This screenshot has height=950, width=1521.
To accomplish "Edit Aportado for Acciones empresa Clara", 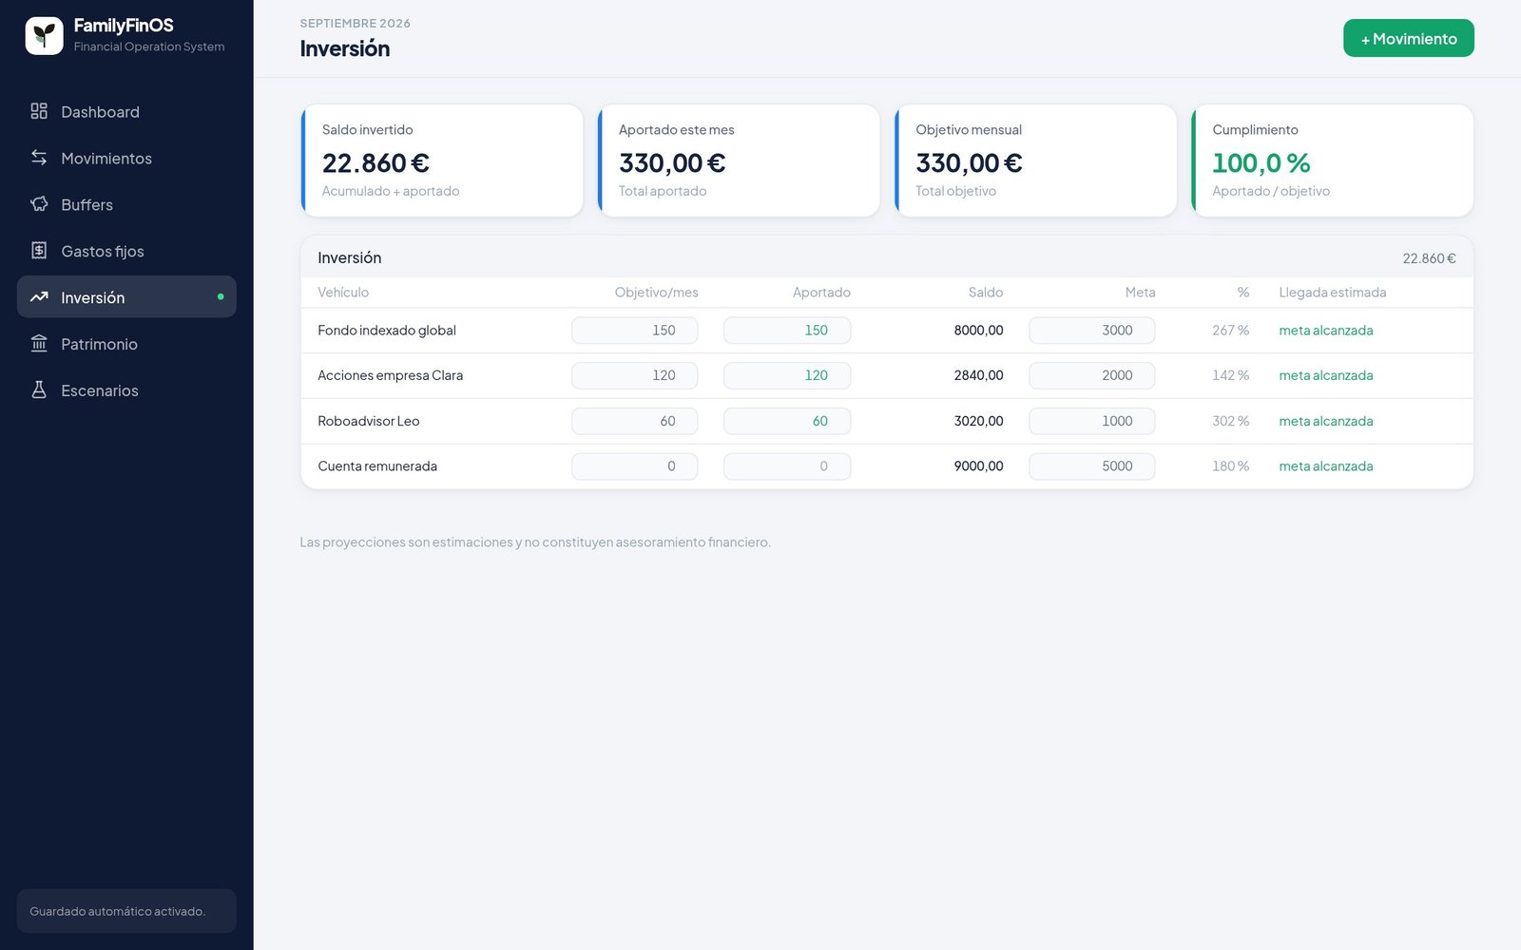I will coord(786,375).
